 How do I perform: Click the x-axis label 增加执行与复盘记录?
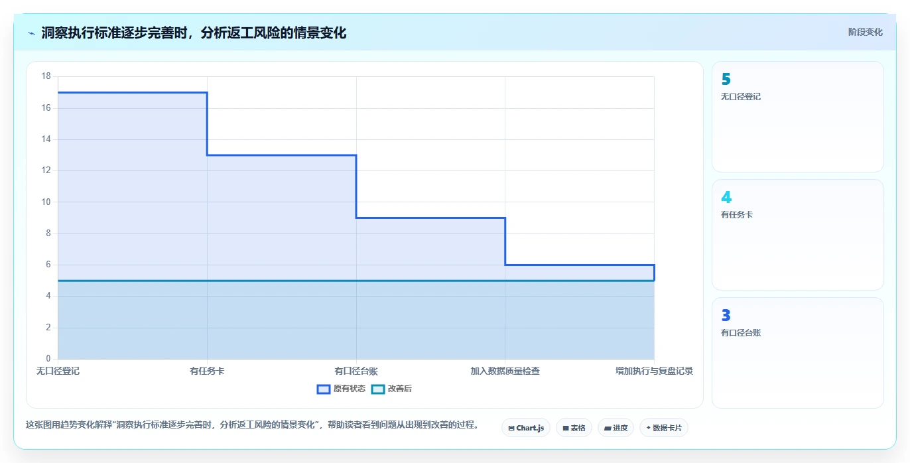tap(654, 371)
